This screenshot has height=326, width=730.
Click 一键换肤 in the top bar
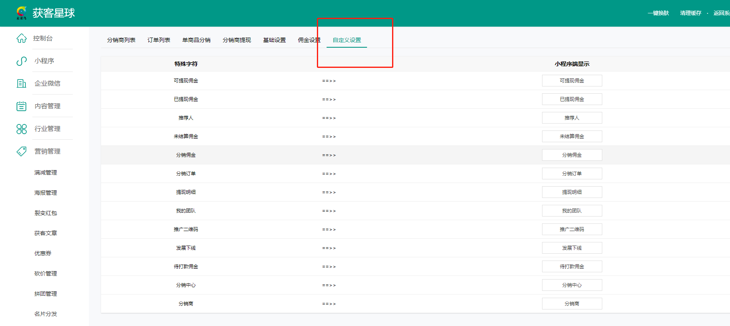tap(658, 13)
